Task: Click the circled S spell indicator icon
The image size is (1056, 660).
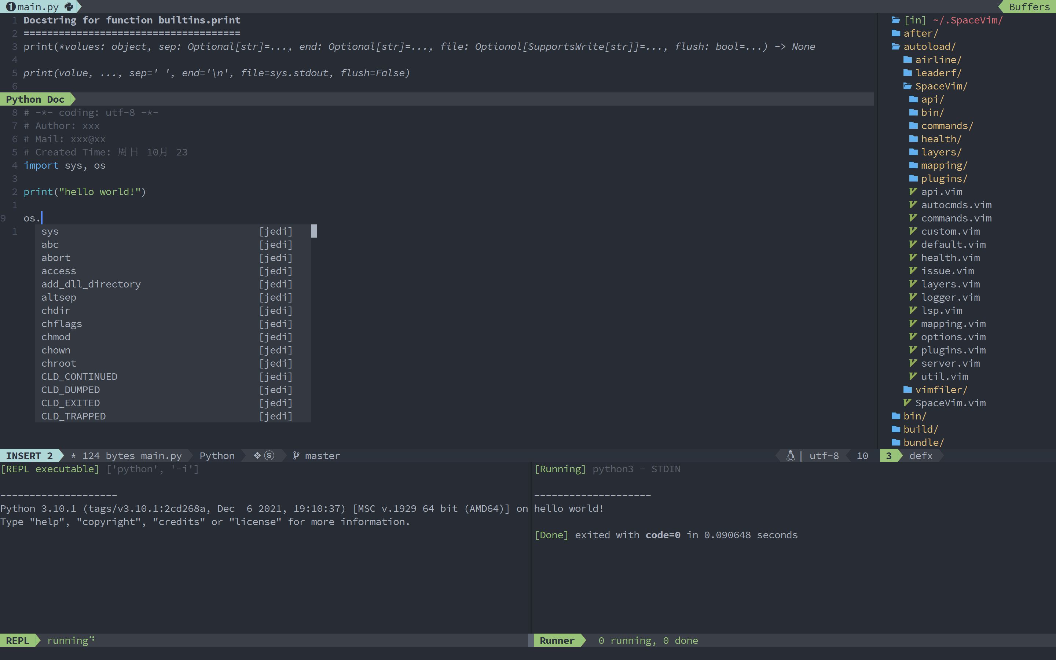Action: tap(269, 455)
